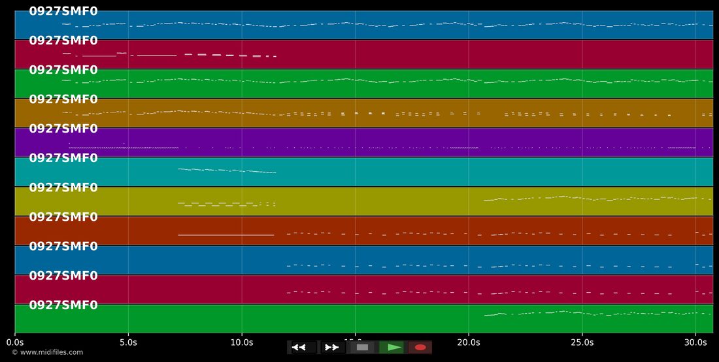The height and width of the screenshot is (362, 719).
Task: Click the long sustained note in rust-red track
Action: [226, 235]
